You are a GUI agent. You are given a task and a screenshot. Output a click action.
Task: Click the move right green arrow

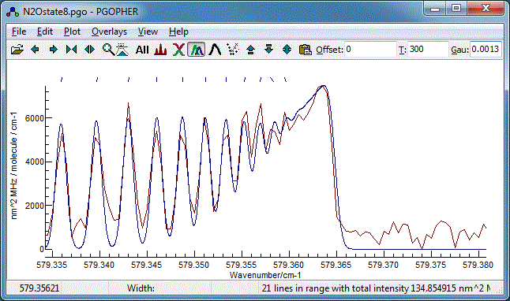[54, 50]
